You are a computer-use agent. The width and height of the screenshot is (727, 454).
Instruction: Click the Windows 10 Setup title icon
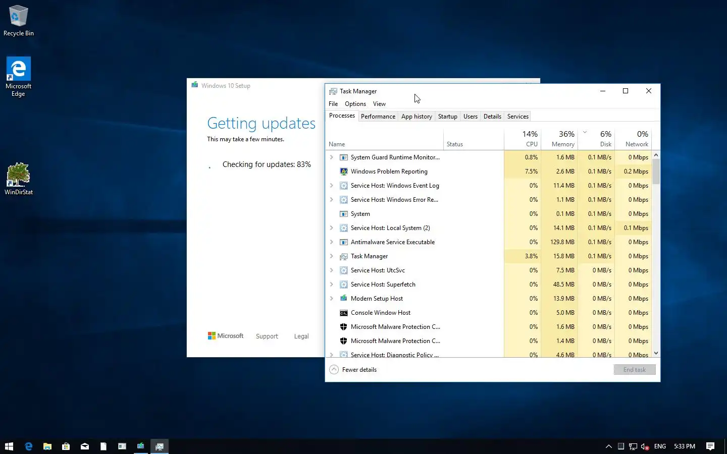[195, 85]
